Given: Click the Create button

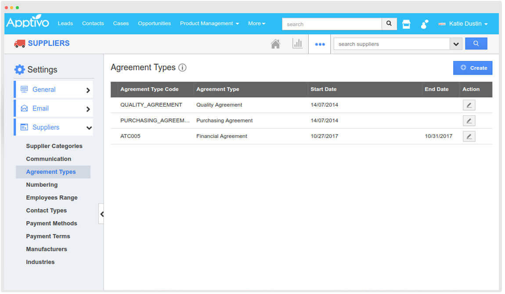Looking at the screenshot, I should click(x=473, y=68).
